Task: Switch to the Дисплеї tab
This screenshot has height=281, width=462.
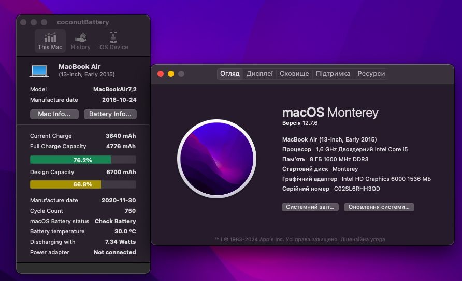Action: pos(259,74)
